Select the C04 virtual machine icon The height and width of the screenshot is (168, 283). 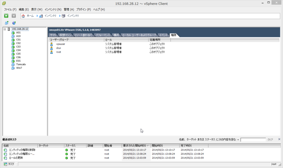click(13, 50)
